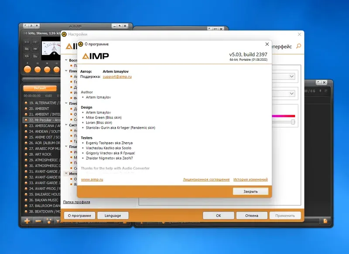349x254 pixels.
Task: Select playlist track 27. ARABIC POP
Action: tap(42, 148)
